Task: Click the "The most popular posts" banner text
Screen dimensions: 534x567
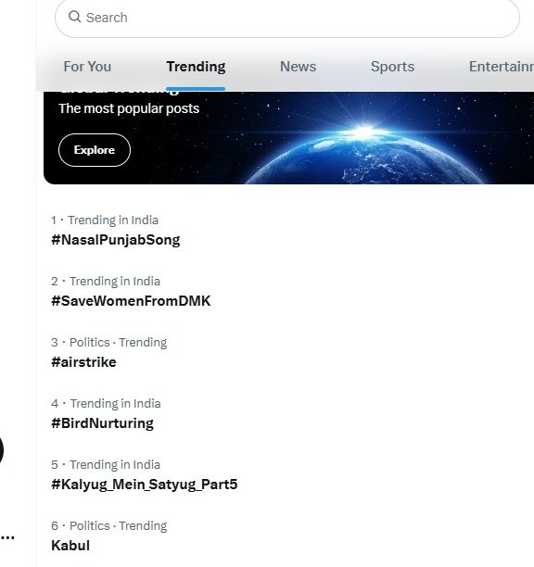Action: (129, 108)
